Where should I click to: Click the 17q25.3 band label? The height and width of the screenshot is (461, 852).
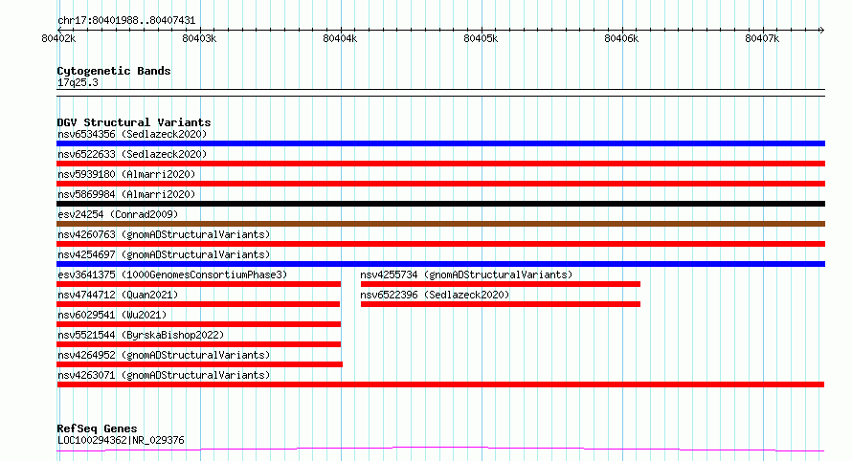pyautogui.click(x=78, y=82)
